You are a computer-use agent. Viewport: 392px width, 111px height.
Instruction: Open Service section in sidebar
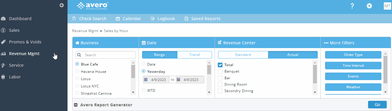pyautogui.click(x=16, y=65)
